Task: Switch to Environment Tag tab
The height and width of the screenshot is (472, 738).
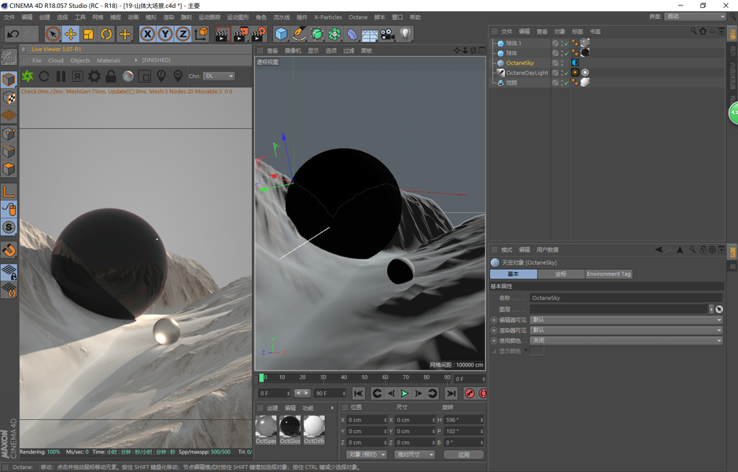Action: (608, 274)
